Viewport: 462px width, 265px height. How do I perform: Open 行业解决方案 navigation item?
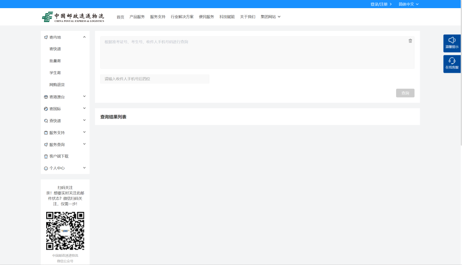(x=182, y=17)
